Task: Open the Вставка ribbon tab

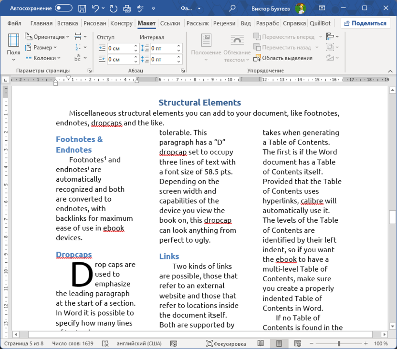Action: [x=67, y=23]
